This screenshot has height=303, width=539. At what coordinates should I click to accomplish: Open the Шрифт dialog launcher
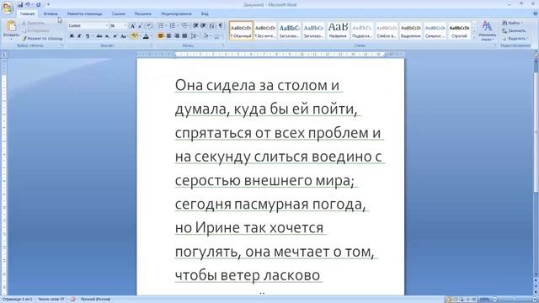coord(152,45)
